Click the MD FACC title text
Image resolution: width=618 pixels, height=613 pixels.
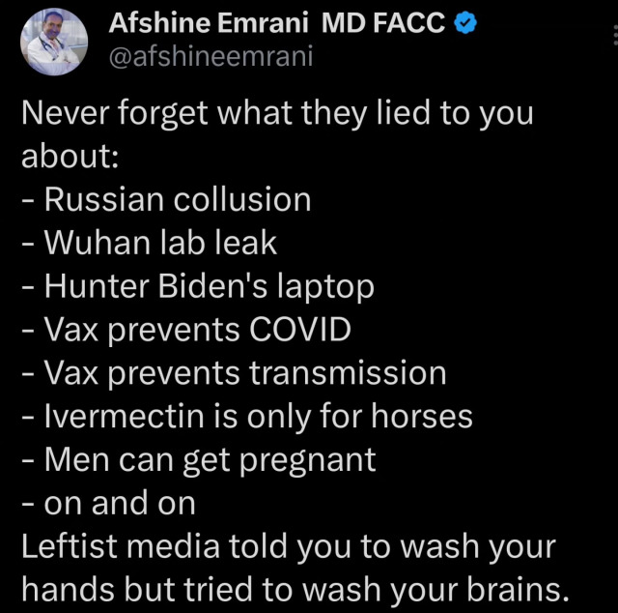[x=382, y=23]
